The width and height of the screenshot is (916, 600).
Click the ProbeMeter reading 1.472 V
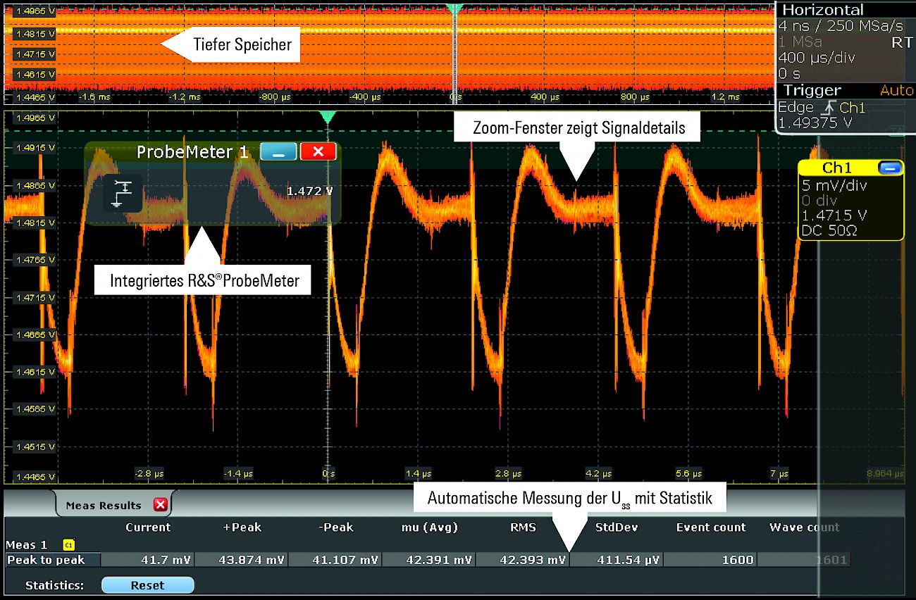click(309, 191)
